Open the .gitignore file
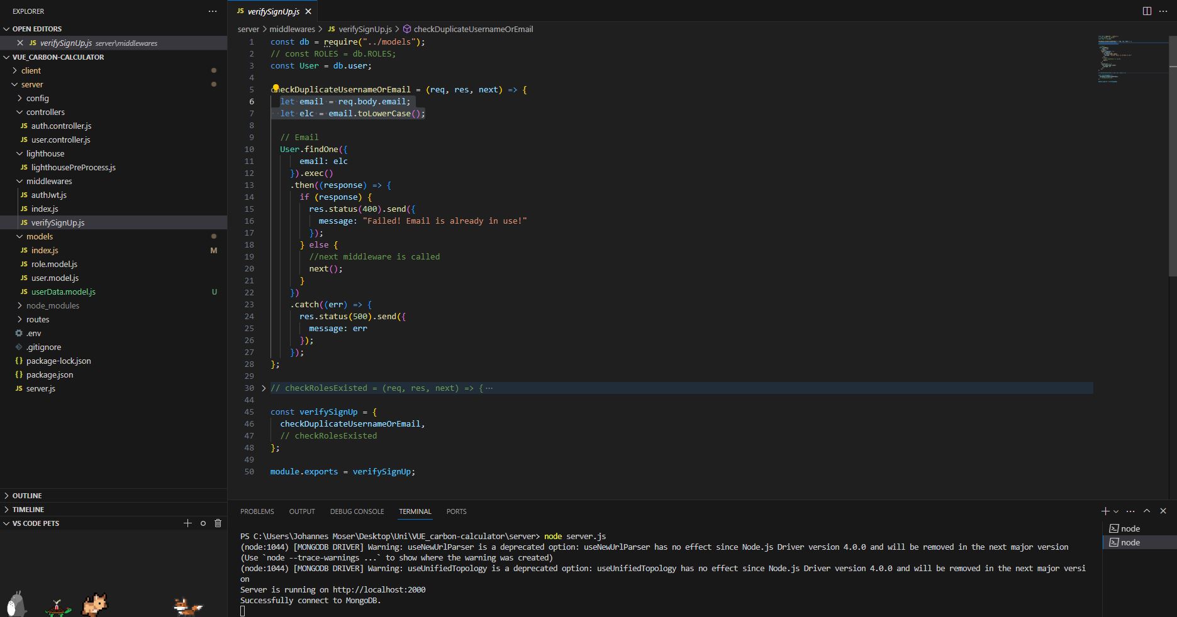1177x617 pixels. (113, 347)
